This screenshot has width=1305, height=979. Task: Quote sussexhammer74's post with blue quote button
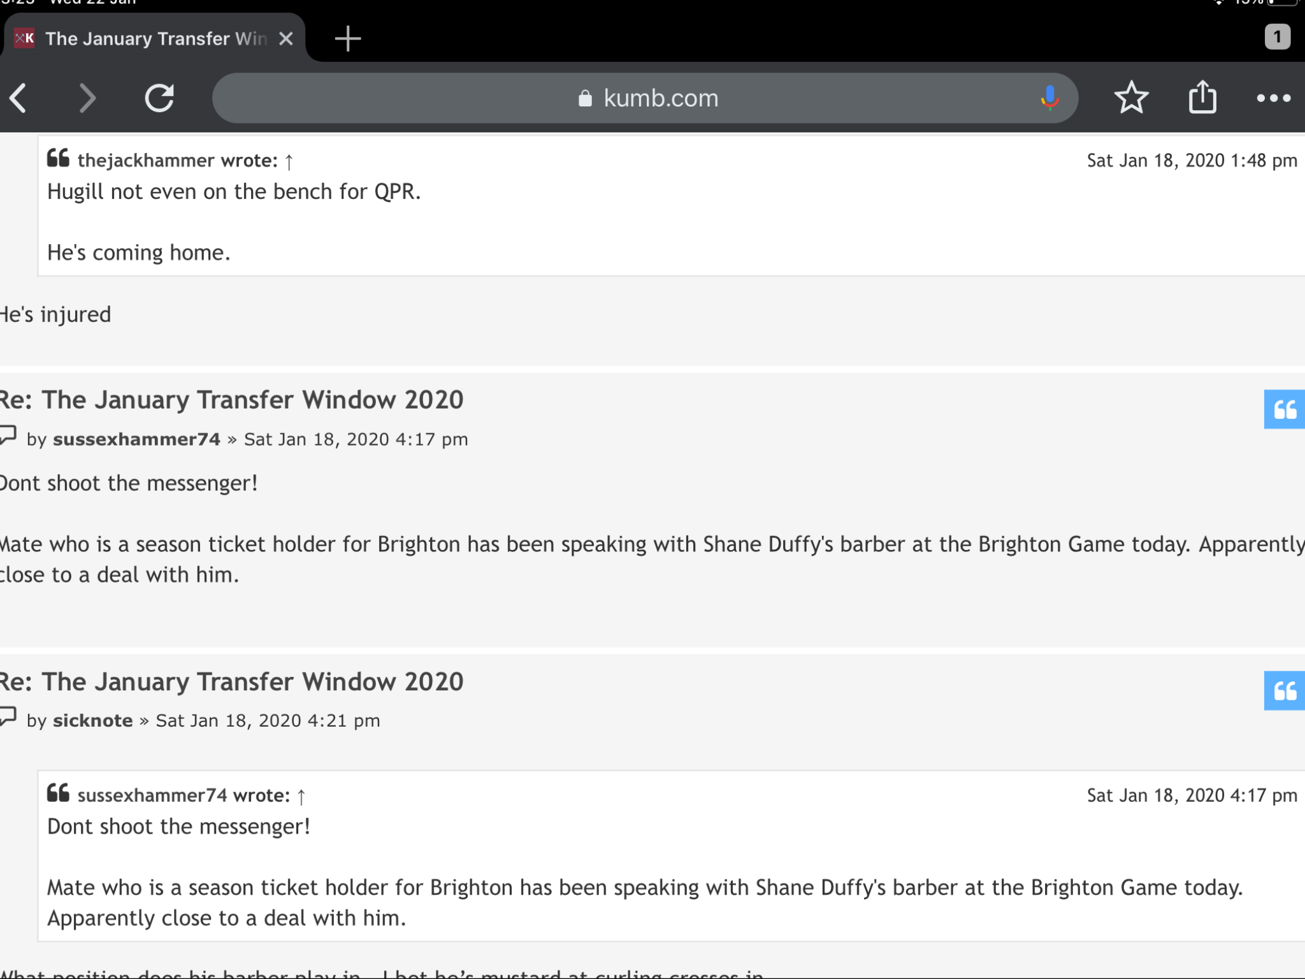(1284, 409)
